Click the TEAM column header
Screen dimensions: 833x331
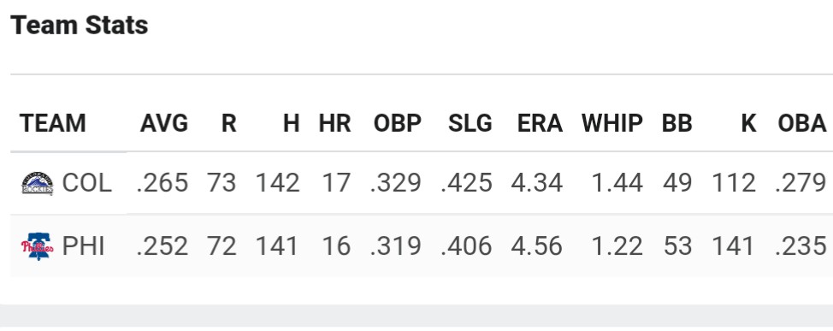(x=52, y=123)
